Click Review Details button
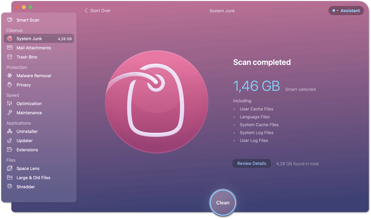Image resolution: width=371 pixels, height=219 pixels. [252, 163]
